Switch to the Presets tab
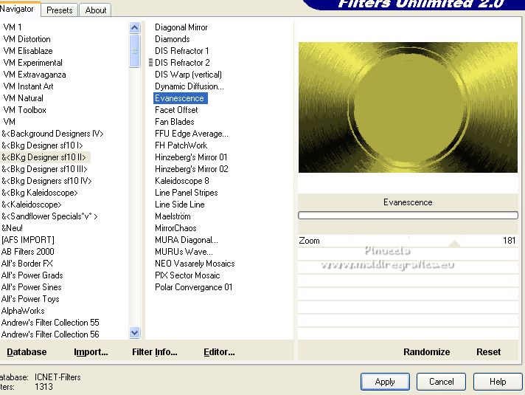This screenshot has height=395, width=525. (59, 10)
